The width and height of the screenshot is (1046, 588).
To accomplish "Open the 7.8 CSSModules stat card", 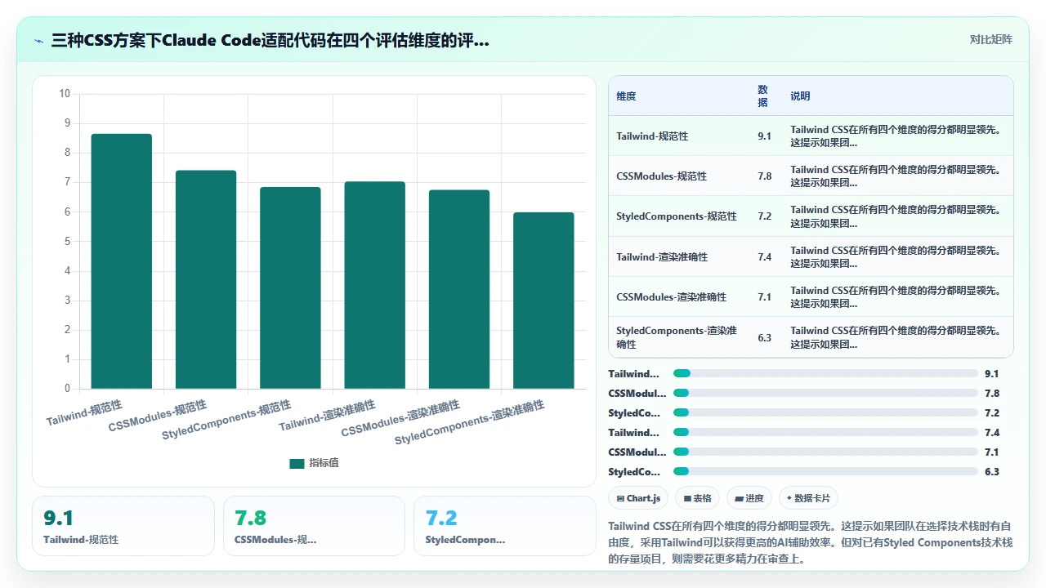I will (314, 526).
